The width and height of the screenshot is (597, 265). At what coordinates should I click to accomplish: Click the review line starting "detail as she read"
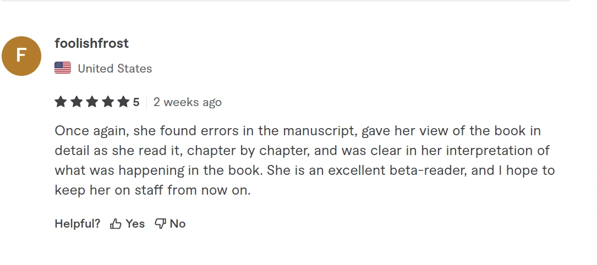pyautogui.click(x=302, y=151)
